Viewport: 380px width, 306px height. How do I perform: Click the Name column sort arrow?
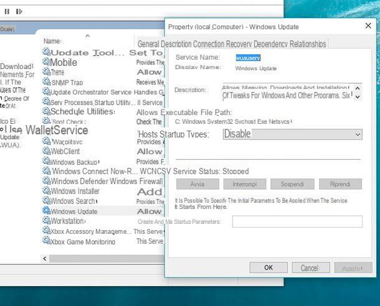point(88,36)
